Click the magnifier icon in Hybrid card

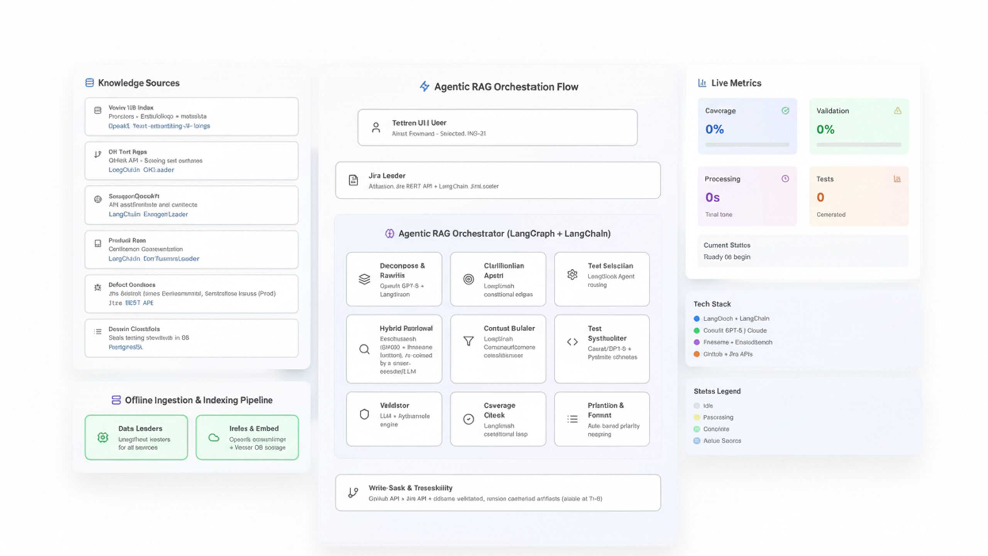[364, 349]
